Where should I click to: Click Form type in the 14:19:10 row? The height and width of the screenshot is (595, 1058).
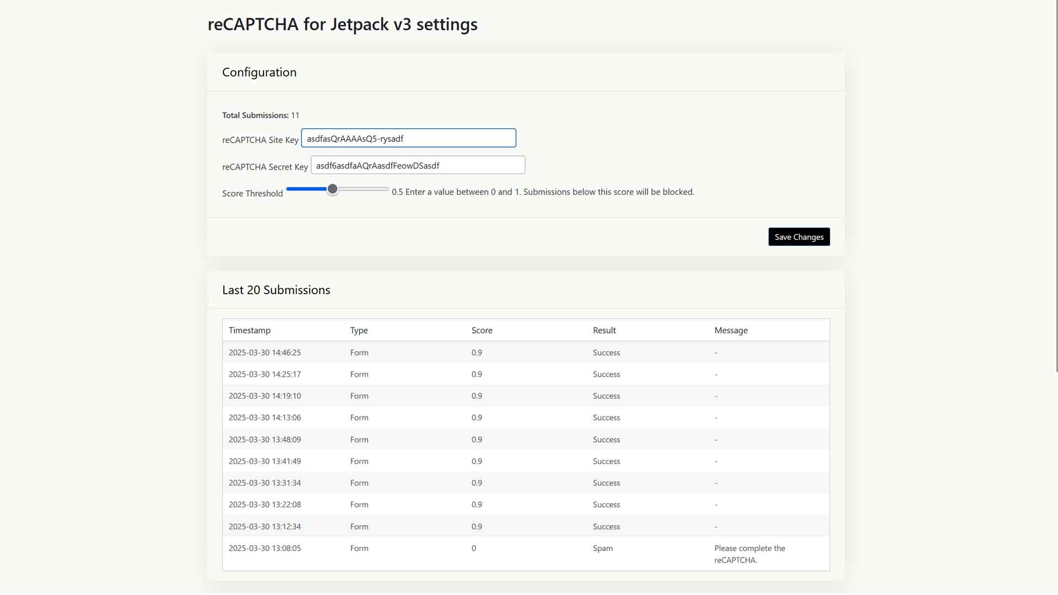pos(359,396)
